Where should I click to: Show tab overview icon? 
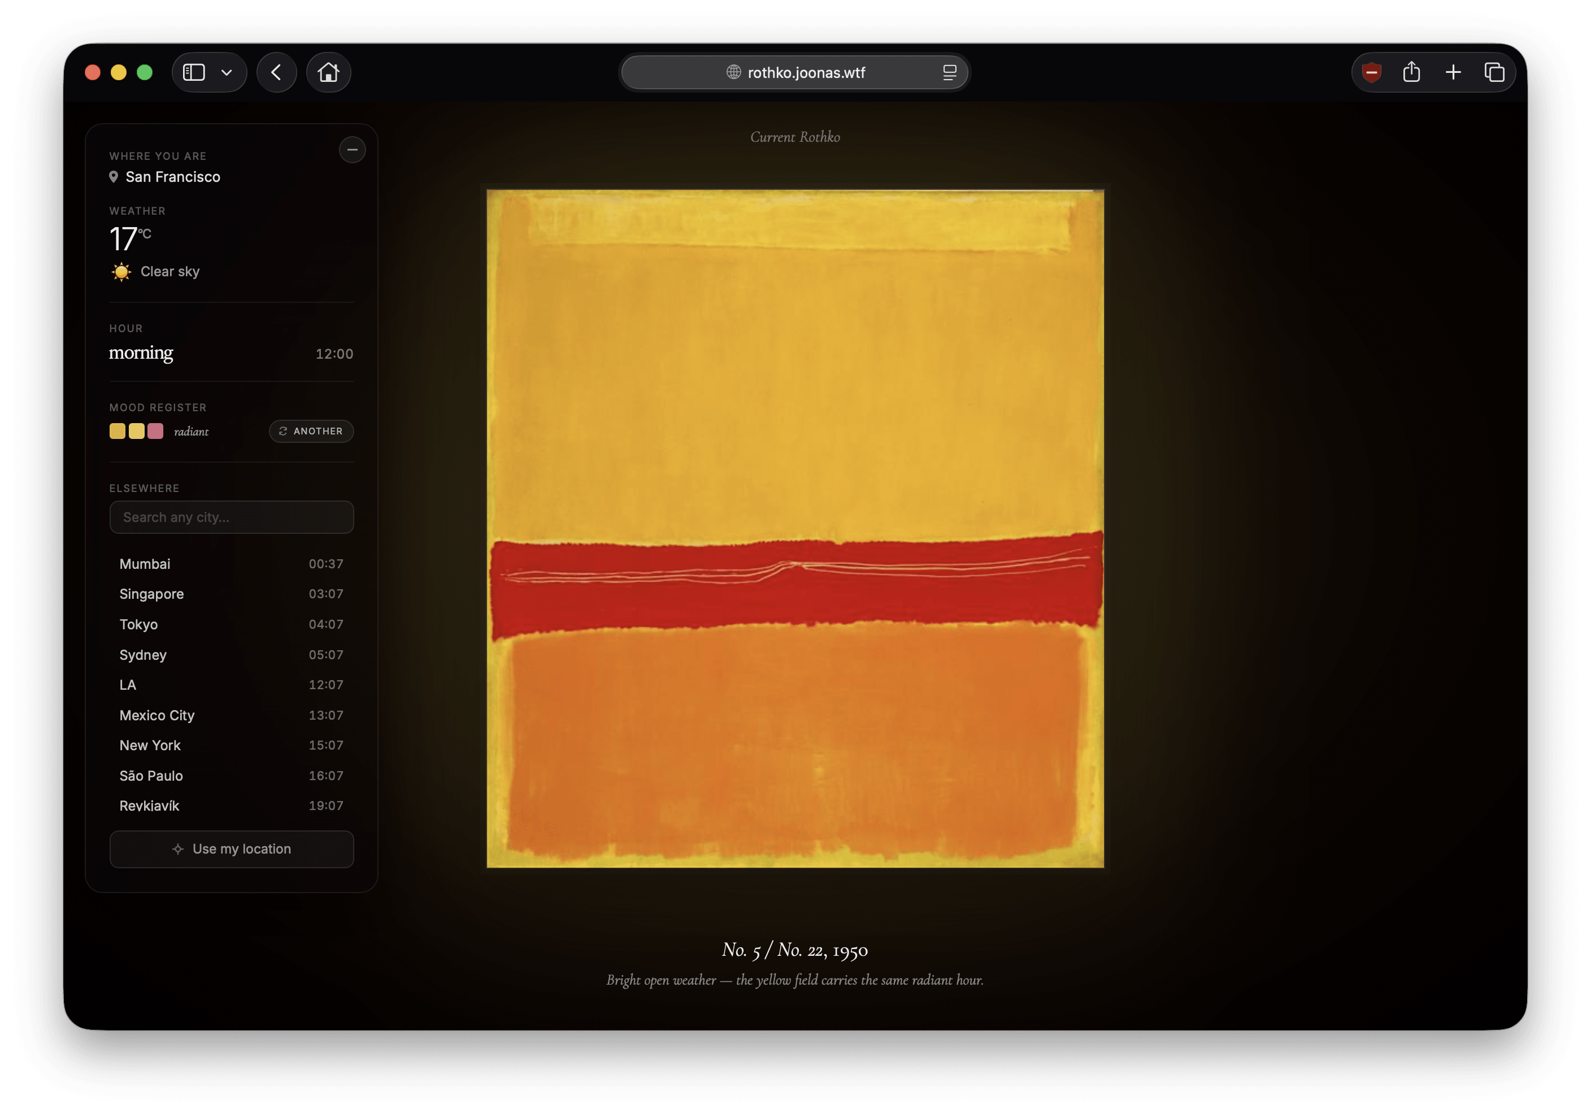click(1495, 72)
